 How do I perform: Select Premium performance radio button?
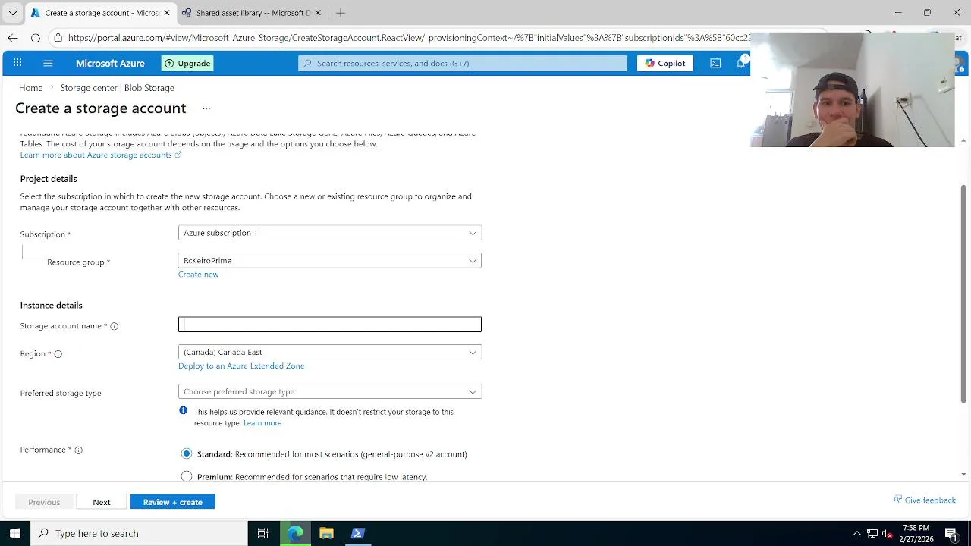[187, 476]
